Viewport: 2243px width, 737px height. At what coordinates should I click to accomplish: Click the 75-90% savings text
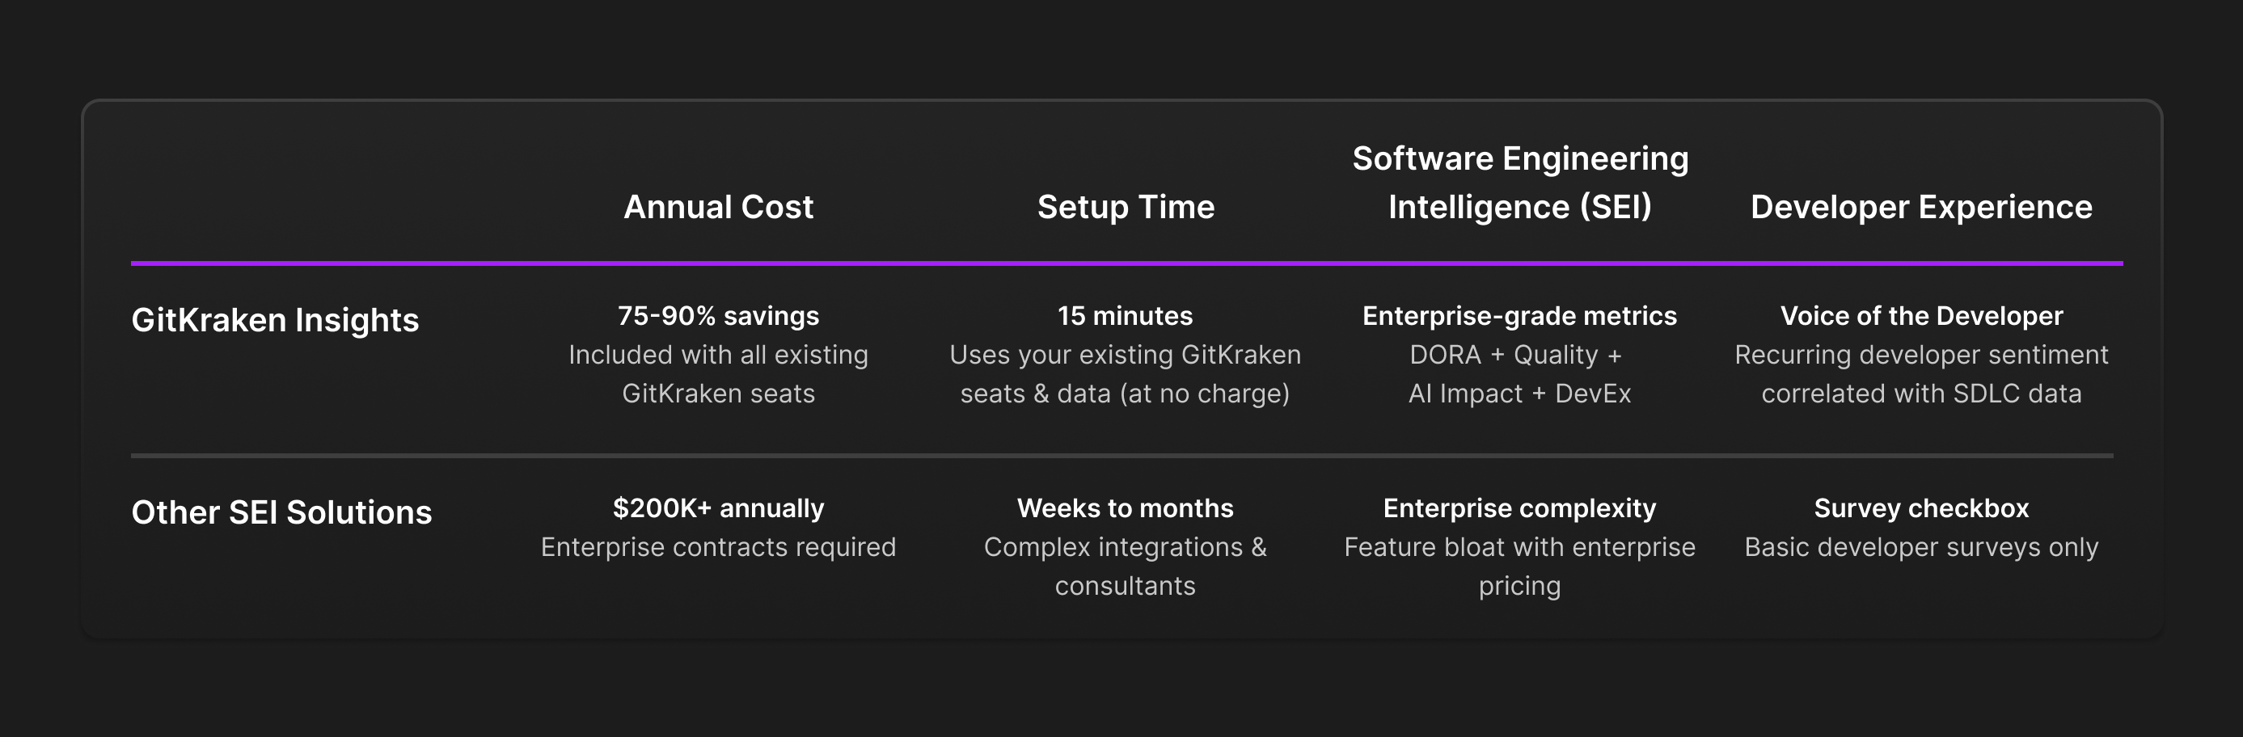pyautogui.click(x=718, y=316)
